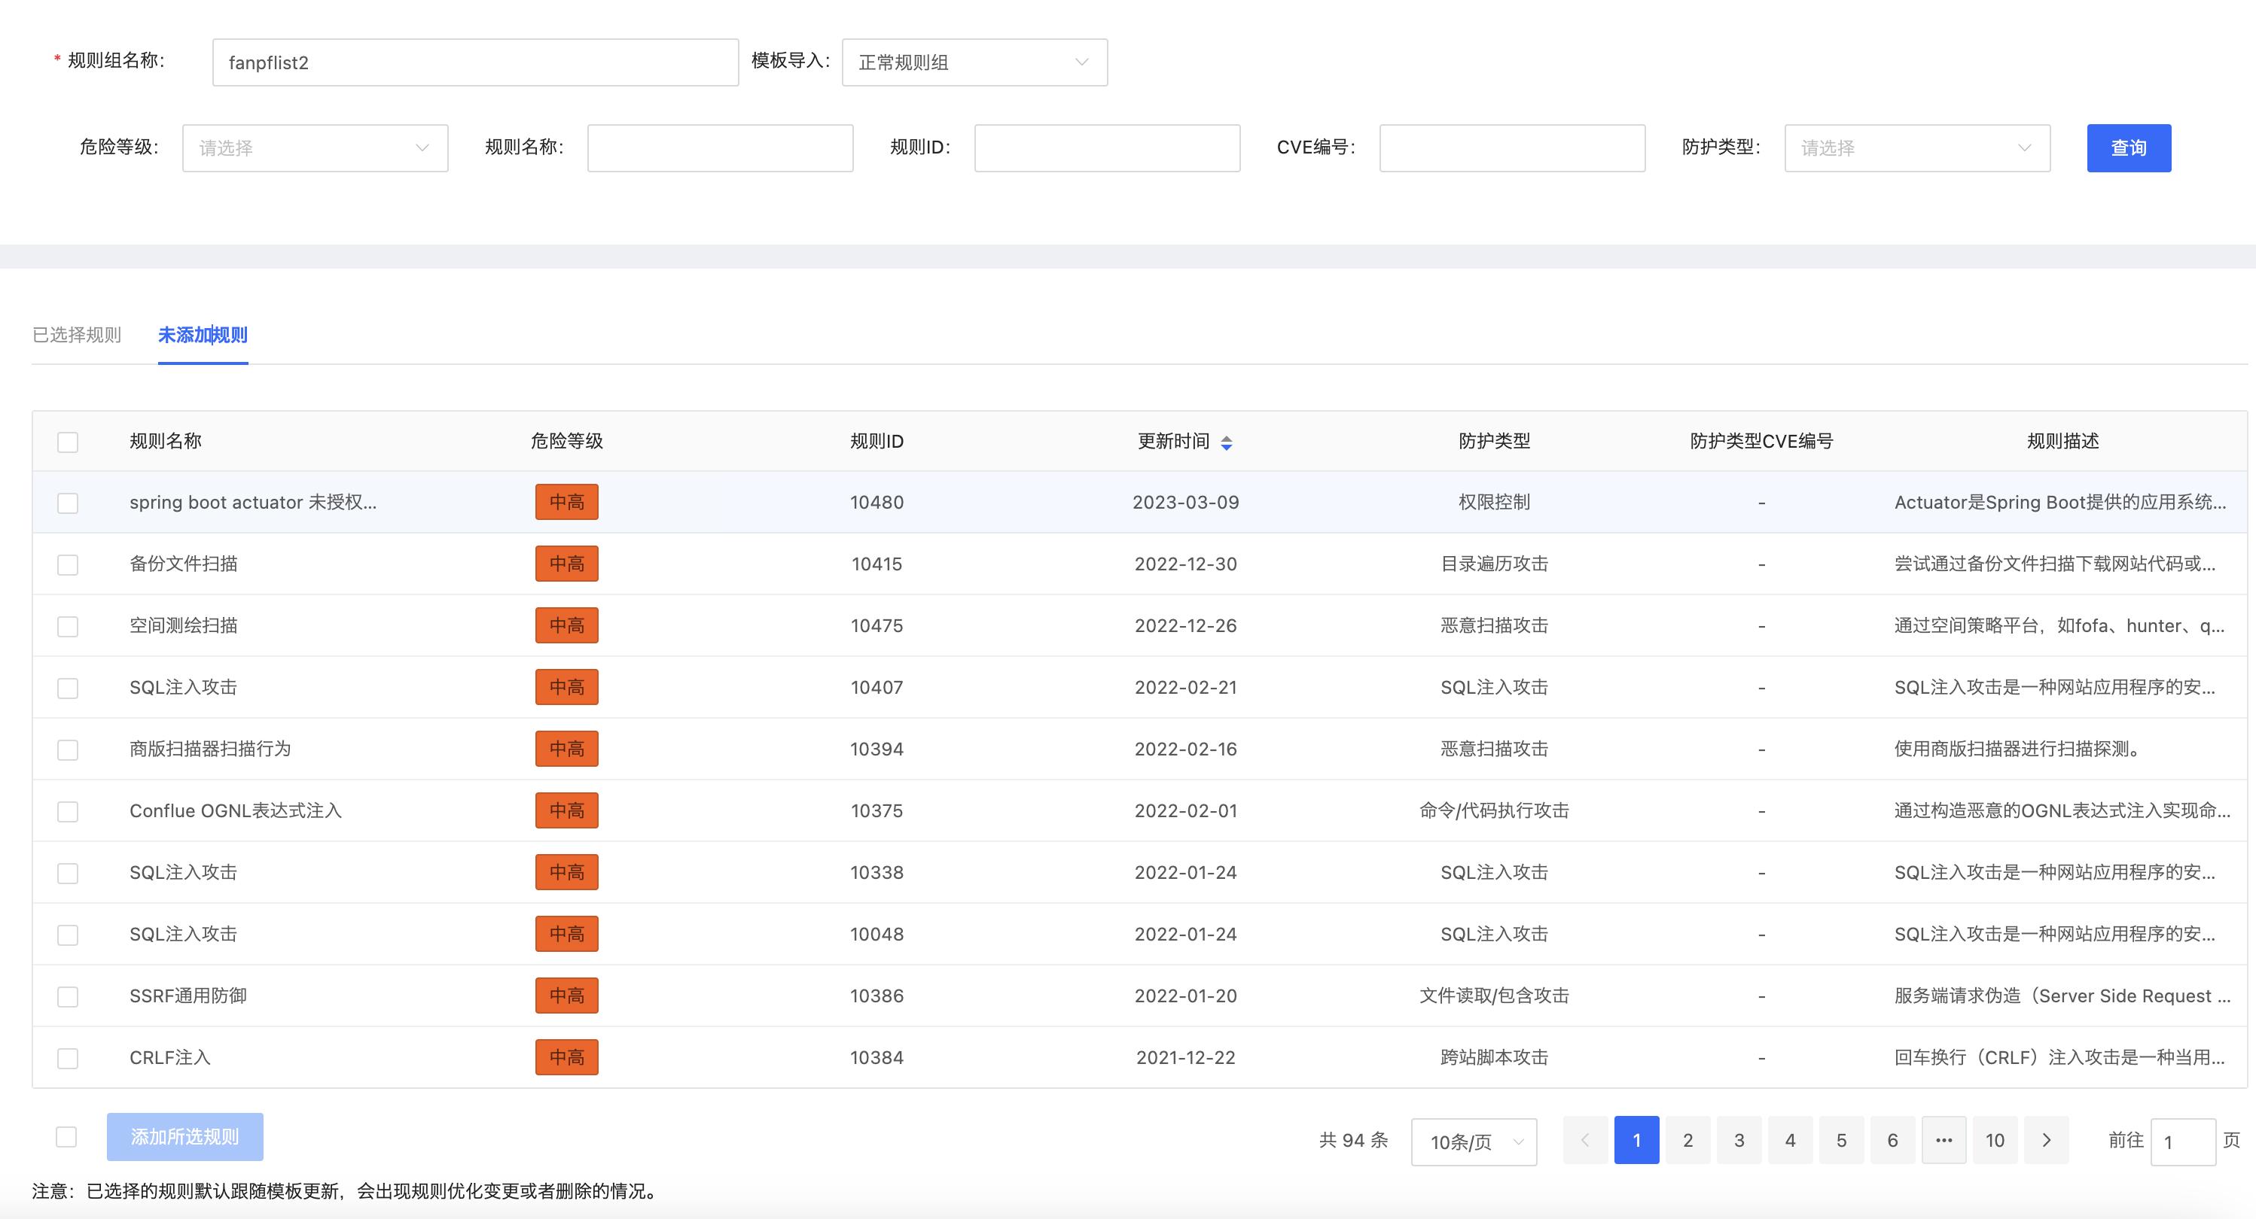Sort rules by the 更新时间 column arrow
This screenshot has width=2256, height=1219.
tap(1227, 442)
